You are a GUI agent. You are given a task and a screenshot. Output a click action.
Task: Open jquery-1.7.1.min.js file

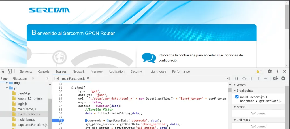(x=30, y=99)
